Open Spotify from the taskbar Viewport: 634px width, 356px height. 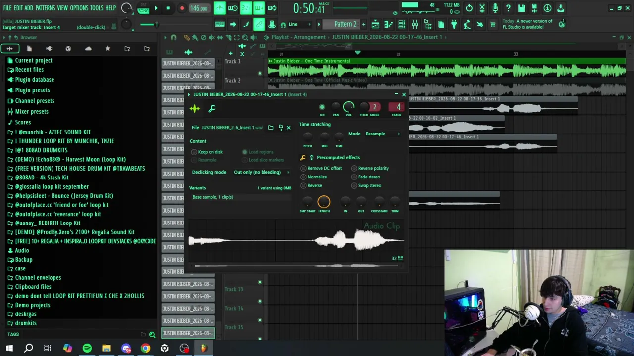pyautogui.click(x=87, y=348)
